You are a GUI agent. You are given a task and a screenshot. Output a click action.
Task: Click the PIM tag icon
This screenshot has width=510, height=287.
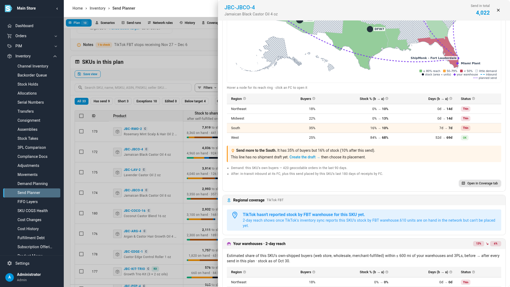tap(10, 46)
